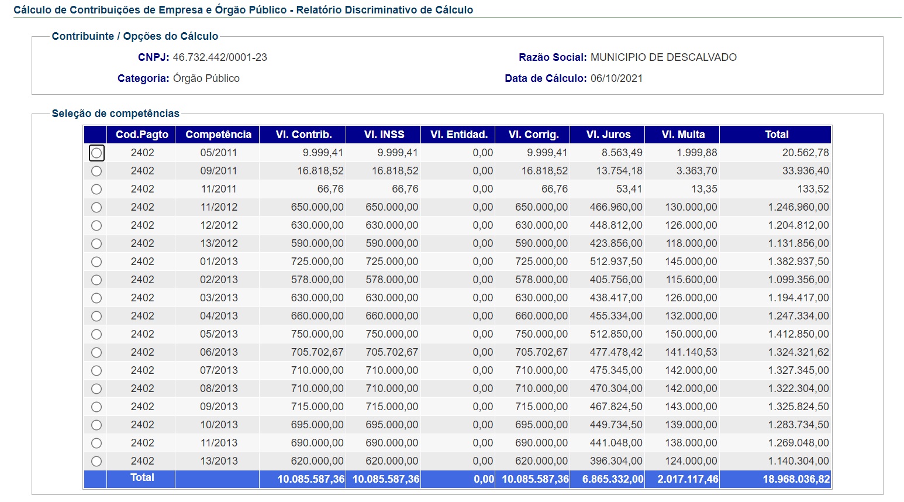Choose the radio button for row 11/2012
904x502 pixels.
(x=96, y=208)
